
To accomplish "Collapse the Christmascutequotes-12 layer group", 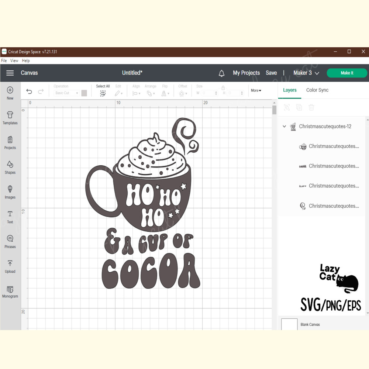I will coord(284,126).
